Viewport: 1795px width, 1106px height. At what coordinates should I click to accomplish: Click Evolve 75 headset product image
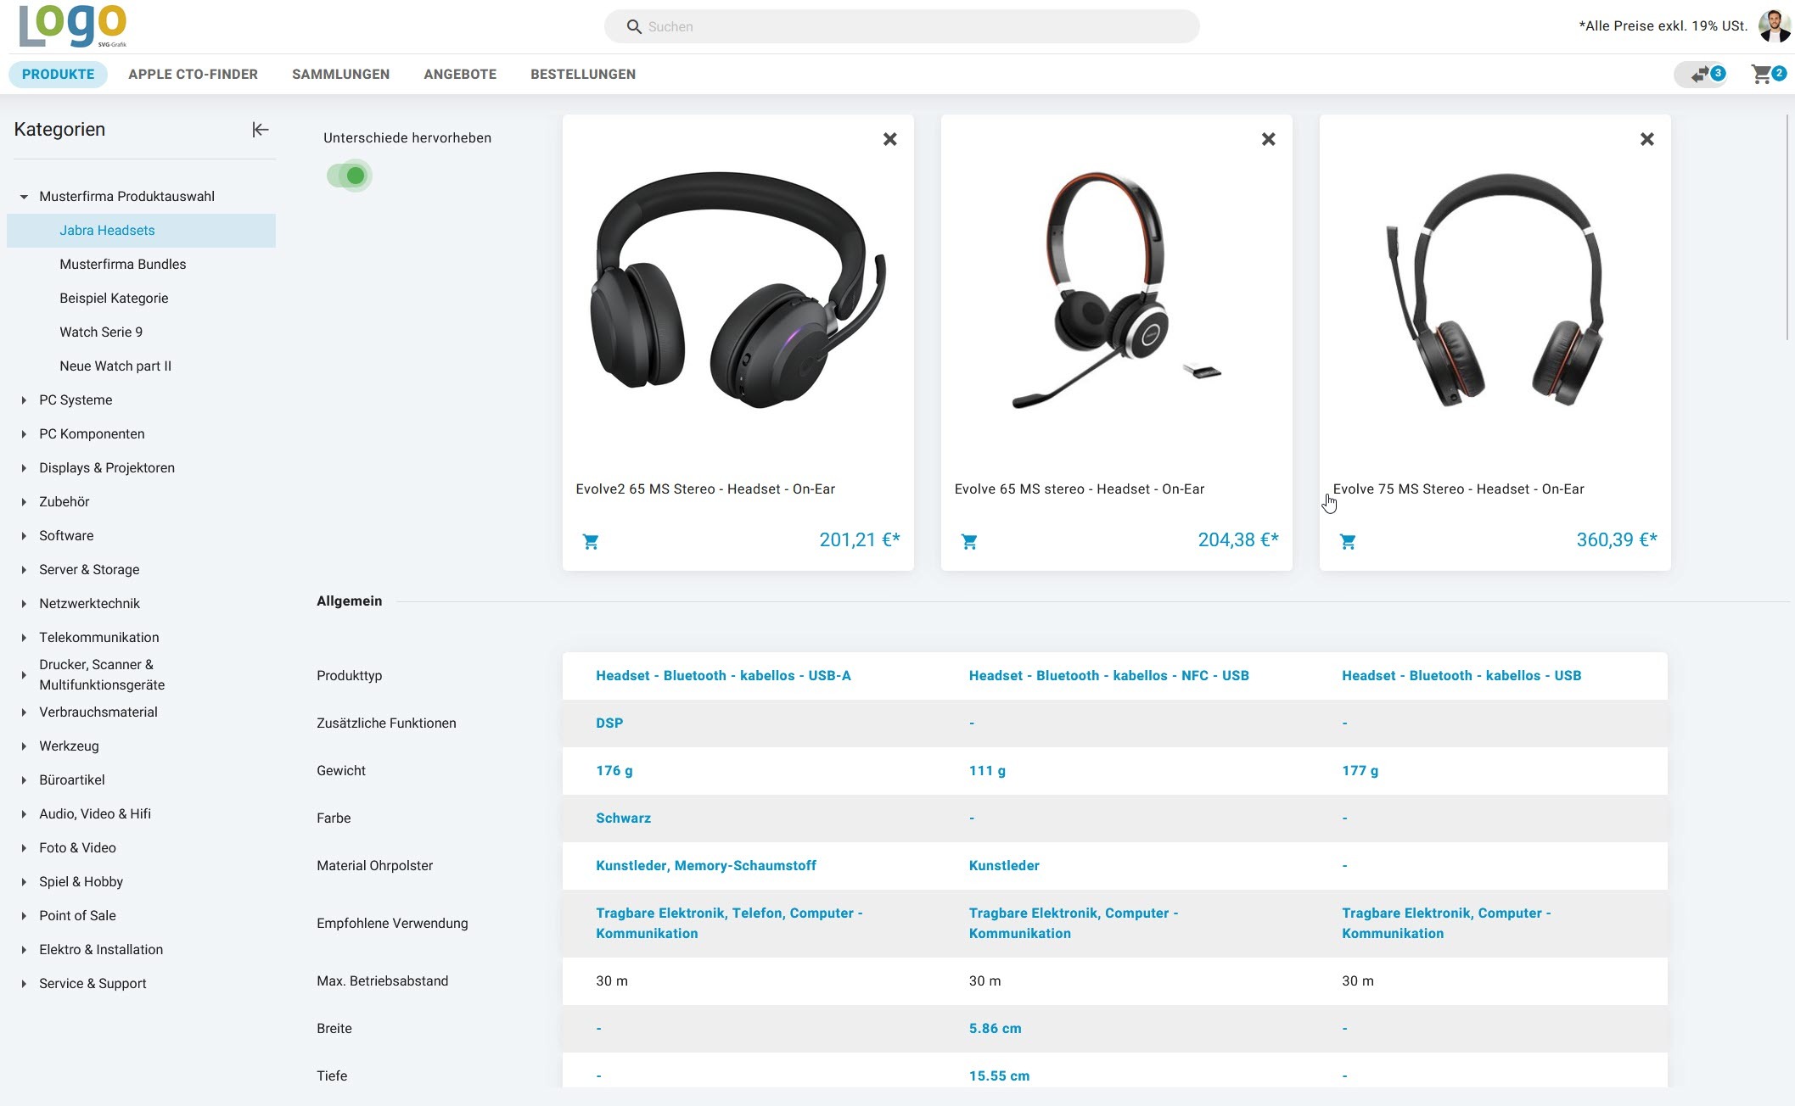pyautogui.click(x=1495, y=290)
